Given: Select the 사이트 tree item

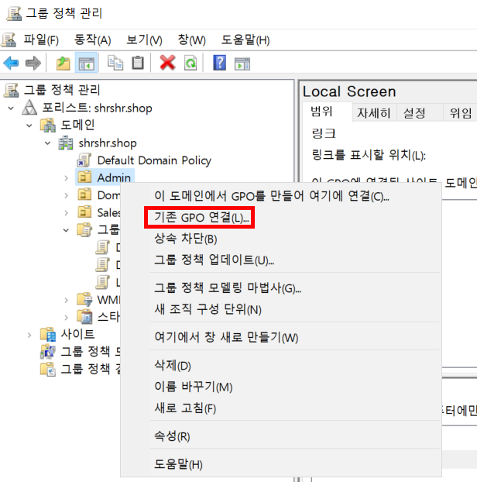Looking at the screenshot, I should (77, 334).
